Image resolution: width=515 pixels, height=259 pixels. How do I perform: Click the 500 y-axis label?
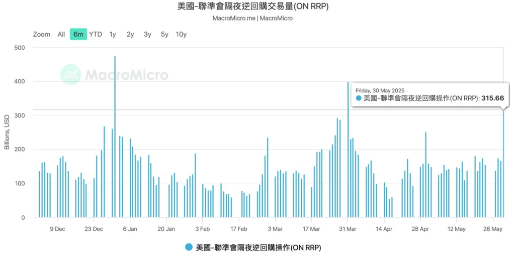[21, 48]
